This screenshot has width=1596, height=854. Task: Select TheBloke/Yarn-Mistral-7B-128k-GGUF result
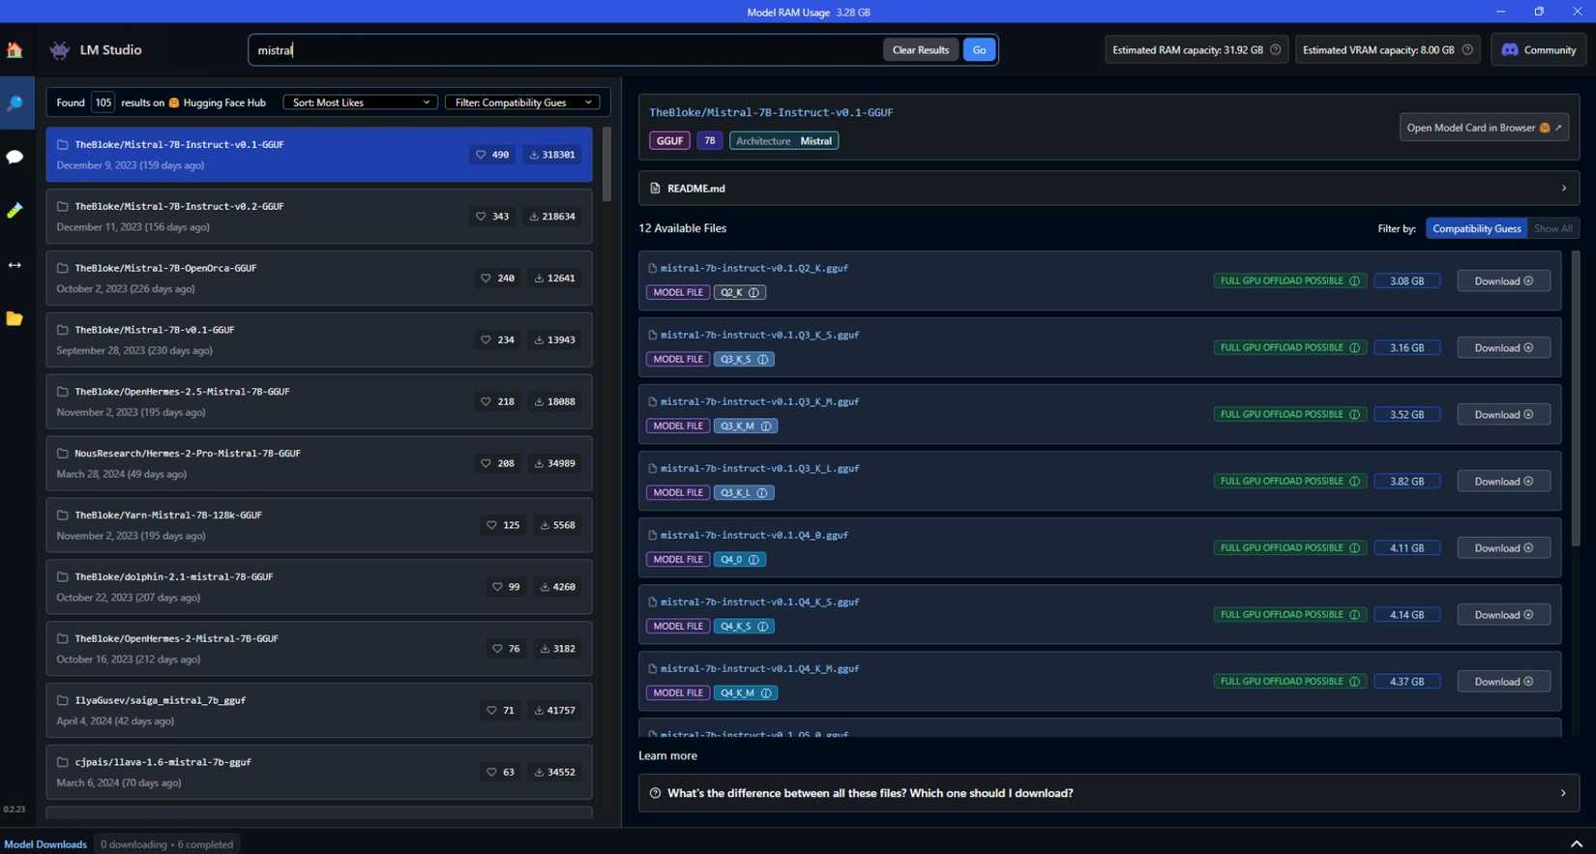319,525
